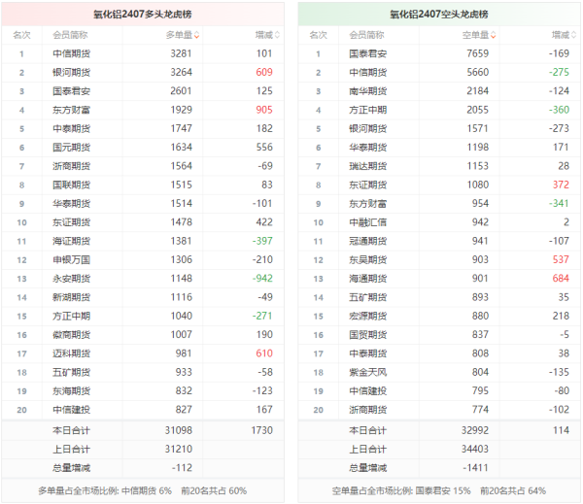Click short table 本日合计 total 32992

pos(475,430)
